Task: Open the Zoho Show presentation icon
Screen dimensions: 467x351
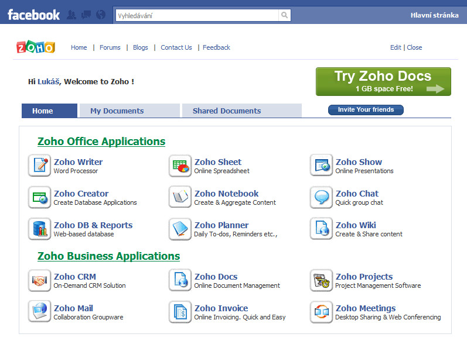Action: click(321, 166)
